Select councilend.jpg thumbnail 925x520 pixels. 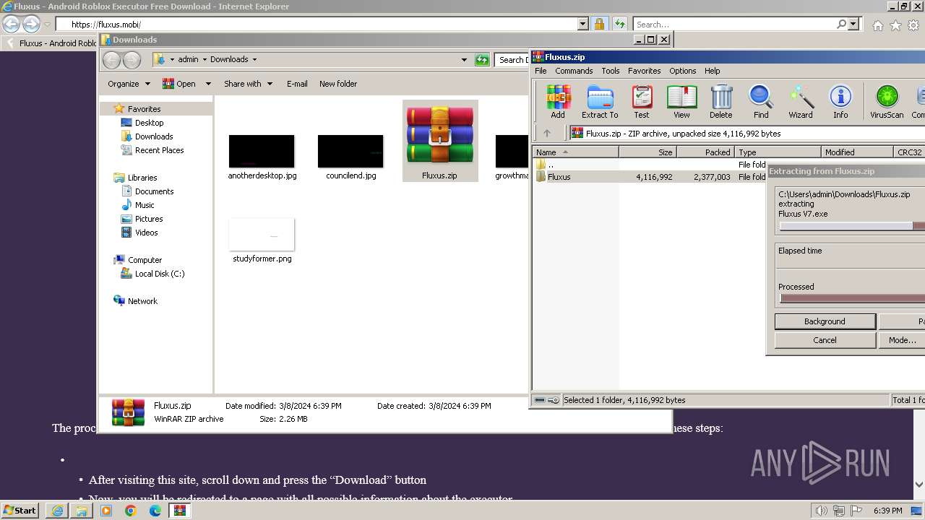point(350,157)
